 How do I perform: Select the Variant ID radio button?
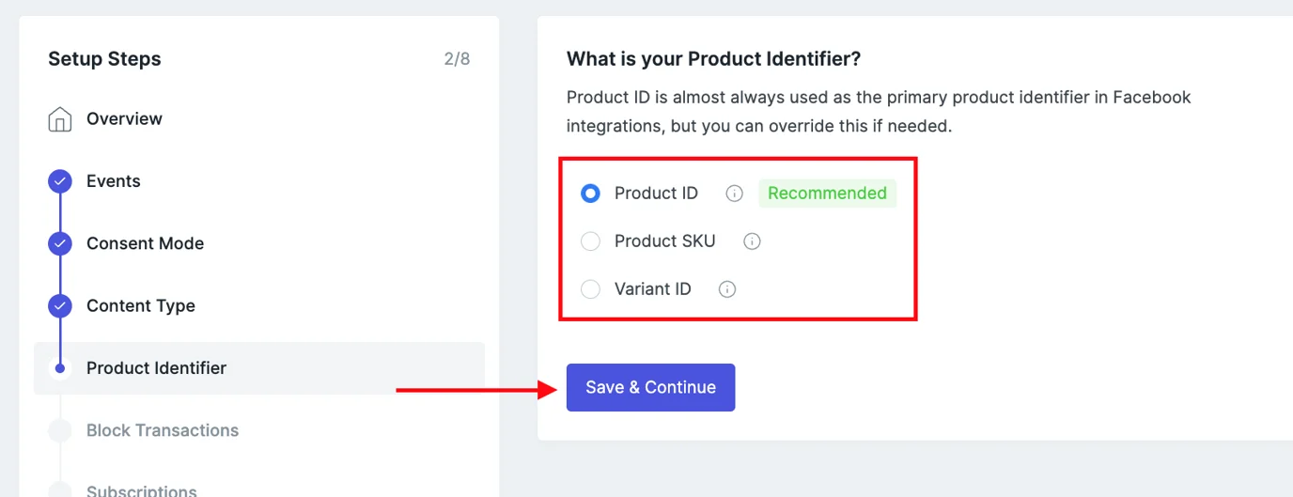590,289
